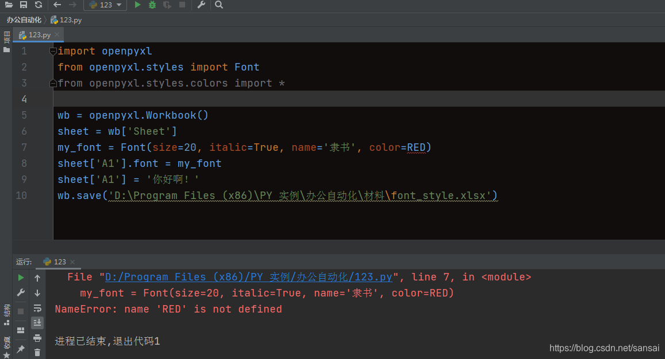Viewport: 665px width, 359px height.
Task: Open Search Everywhere magnifier icon
Action: [x=218, y=5]
